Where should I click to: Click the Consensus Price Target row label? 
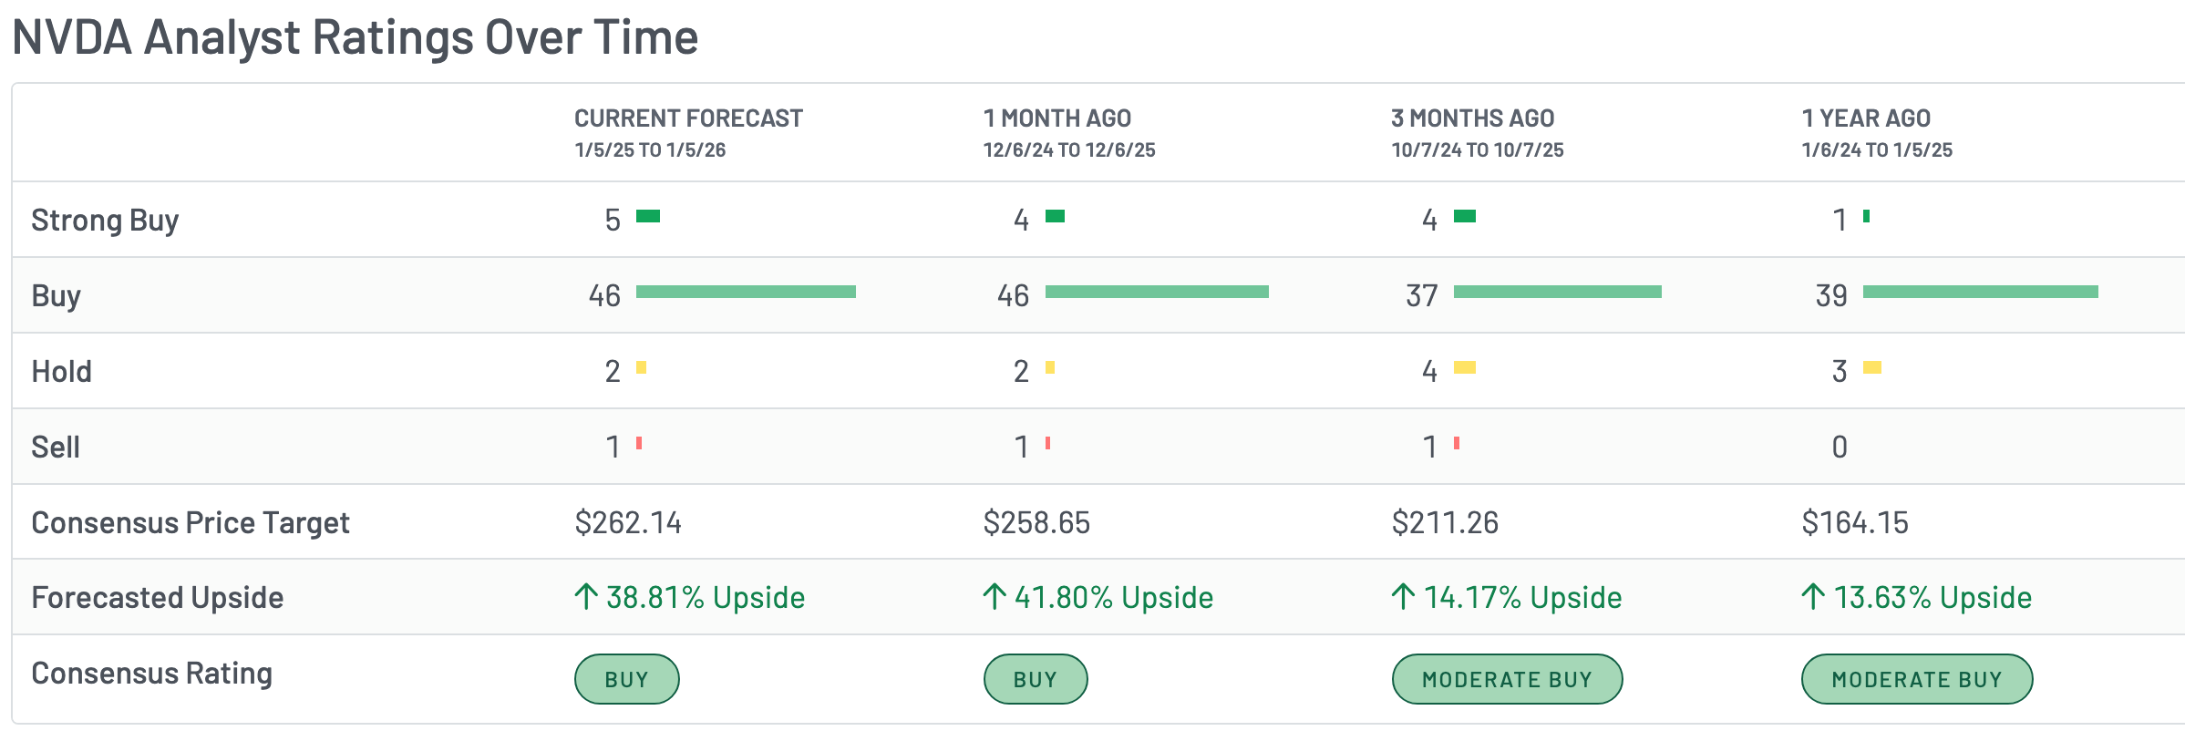[191, 522]
